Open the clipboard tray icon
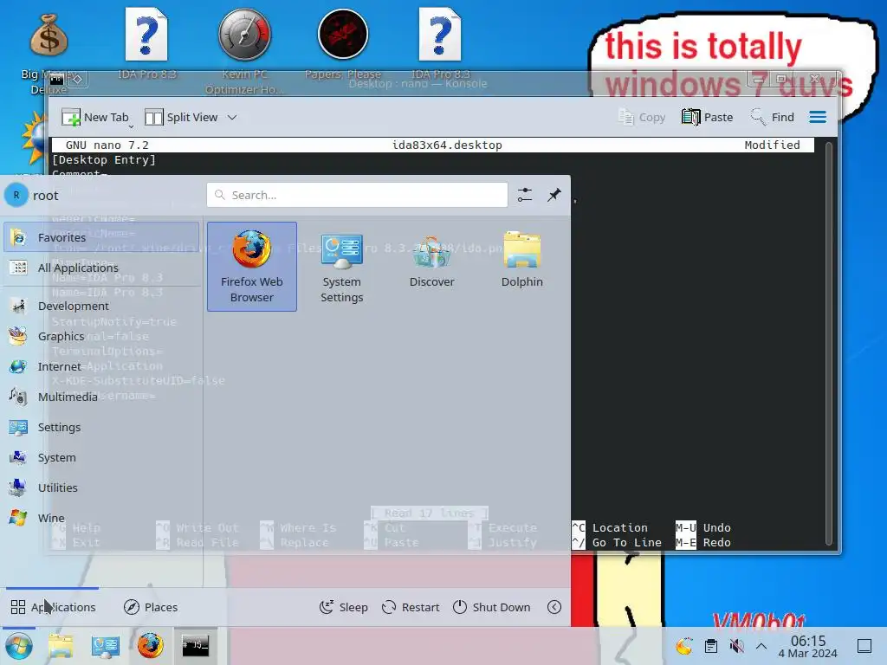 pos(711,646)
